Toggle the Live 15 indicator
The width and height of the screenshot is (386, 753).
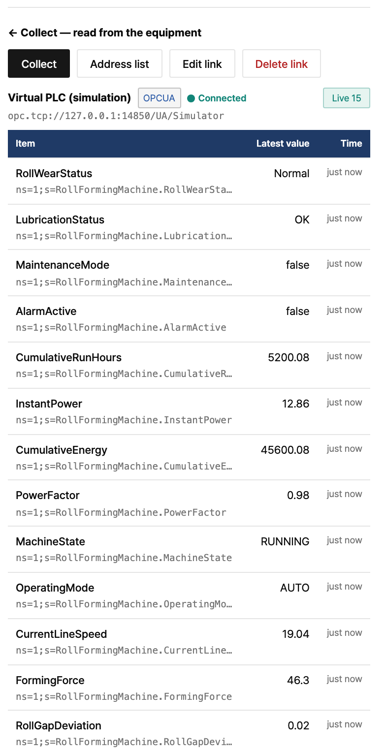point(347,98)
